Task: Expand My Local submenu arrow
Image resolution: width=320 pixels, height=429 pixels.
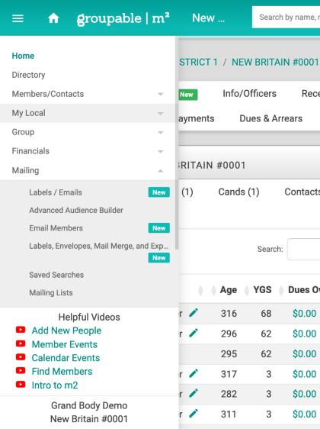Action: click(x=161, y=113)
